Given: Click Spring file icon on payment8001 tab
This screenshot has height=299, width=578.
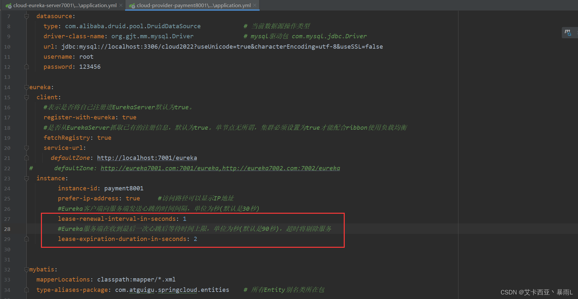Looking at the screenshot, I should (x=132, y=6).
